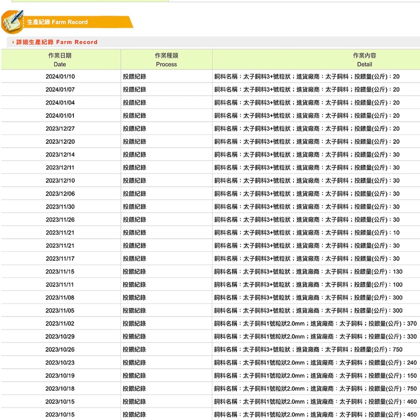Click the feed detail text for 2023/12/20
The image size is (420, 420).
tap(307, 142)
